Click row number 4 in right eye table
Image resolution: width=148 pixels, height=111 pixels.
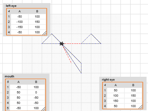(x=105, y=106)
